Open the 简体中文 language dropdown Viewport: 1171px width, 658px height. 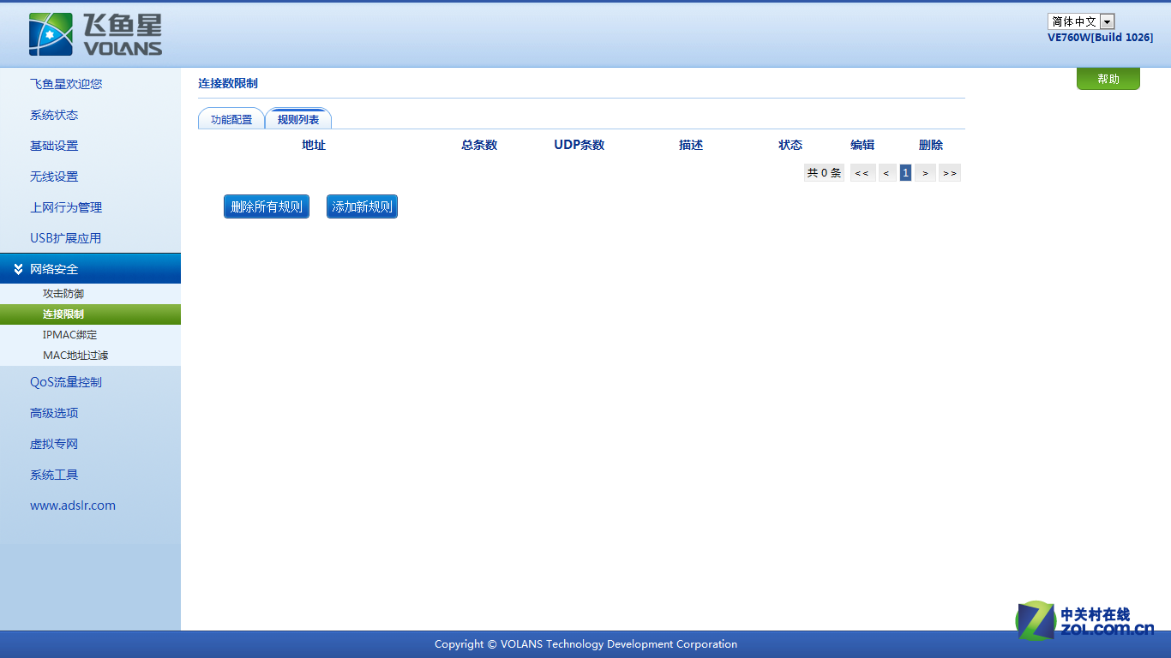(1081, 21)
